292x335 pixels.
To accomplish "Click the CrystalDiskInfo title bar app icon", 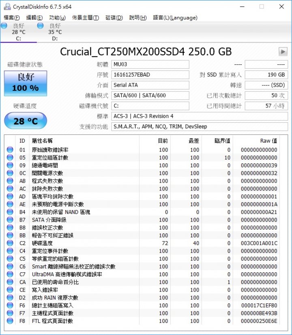I will tap(7, 6).
